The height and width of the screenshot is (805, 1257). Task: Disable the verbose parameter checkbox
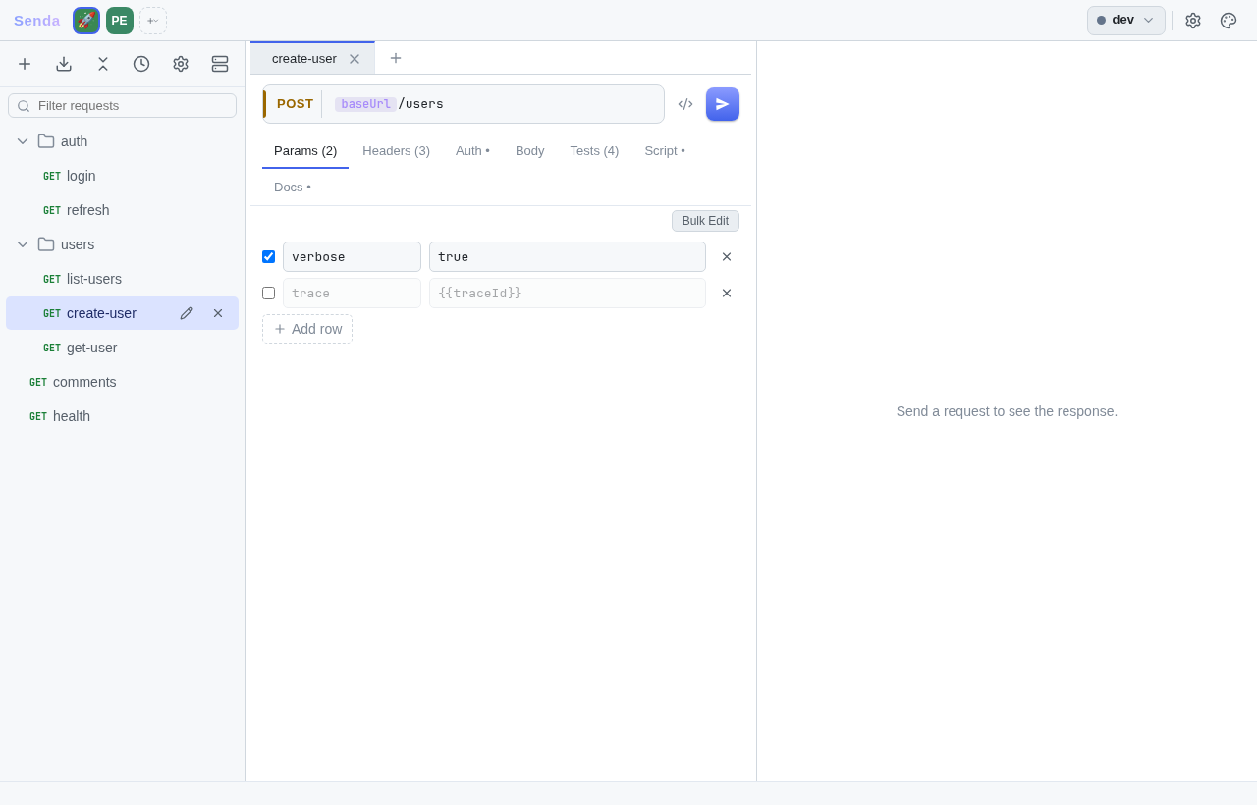click(x=268, y=257)
